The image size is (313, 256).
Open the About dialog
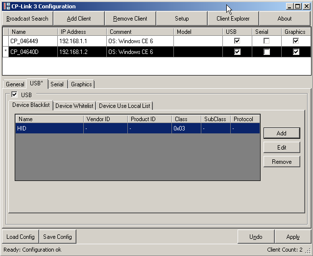tap(285, 19)
